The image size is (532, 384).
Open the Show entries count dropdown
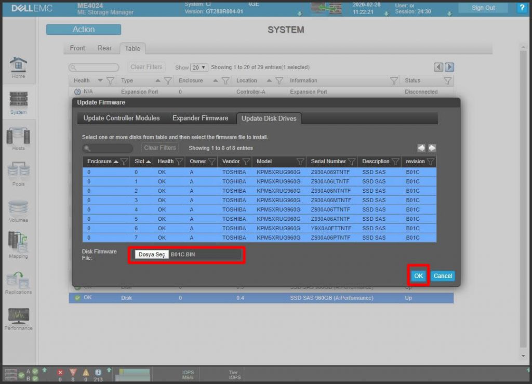point(199,68)
